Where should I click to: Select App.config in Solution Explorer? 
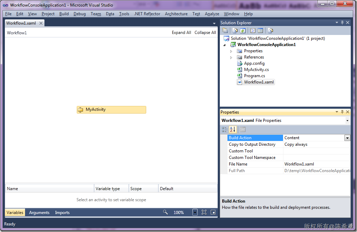[254, 63]
